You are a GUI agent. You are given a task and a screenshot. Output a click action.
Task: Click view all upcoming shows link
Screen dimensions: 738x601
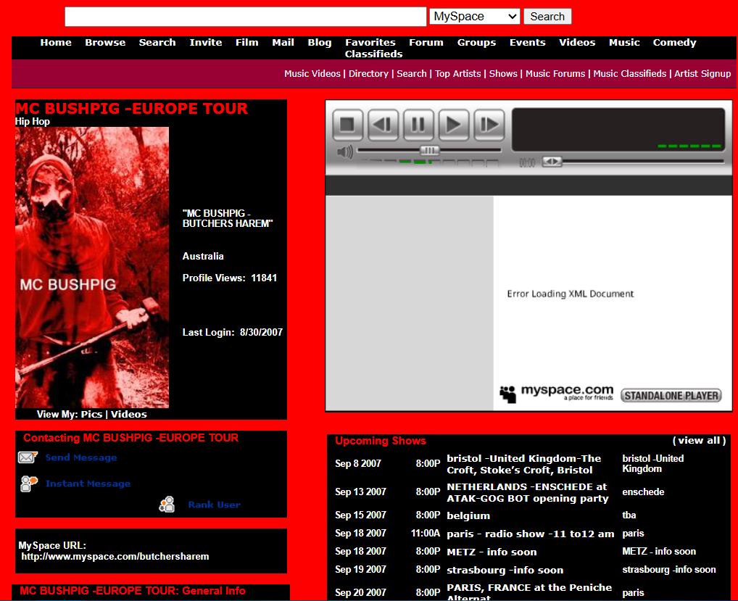(699, 441)
